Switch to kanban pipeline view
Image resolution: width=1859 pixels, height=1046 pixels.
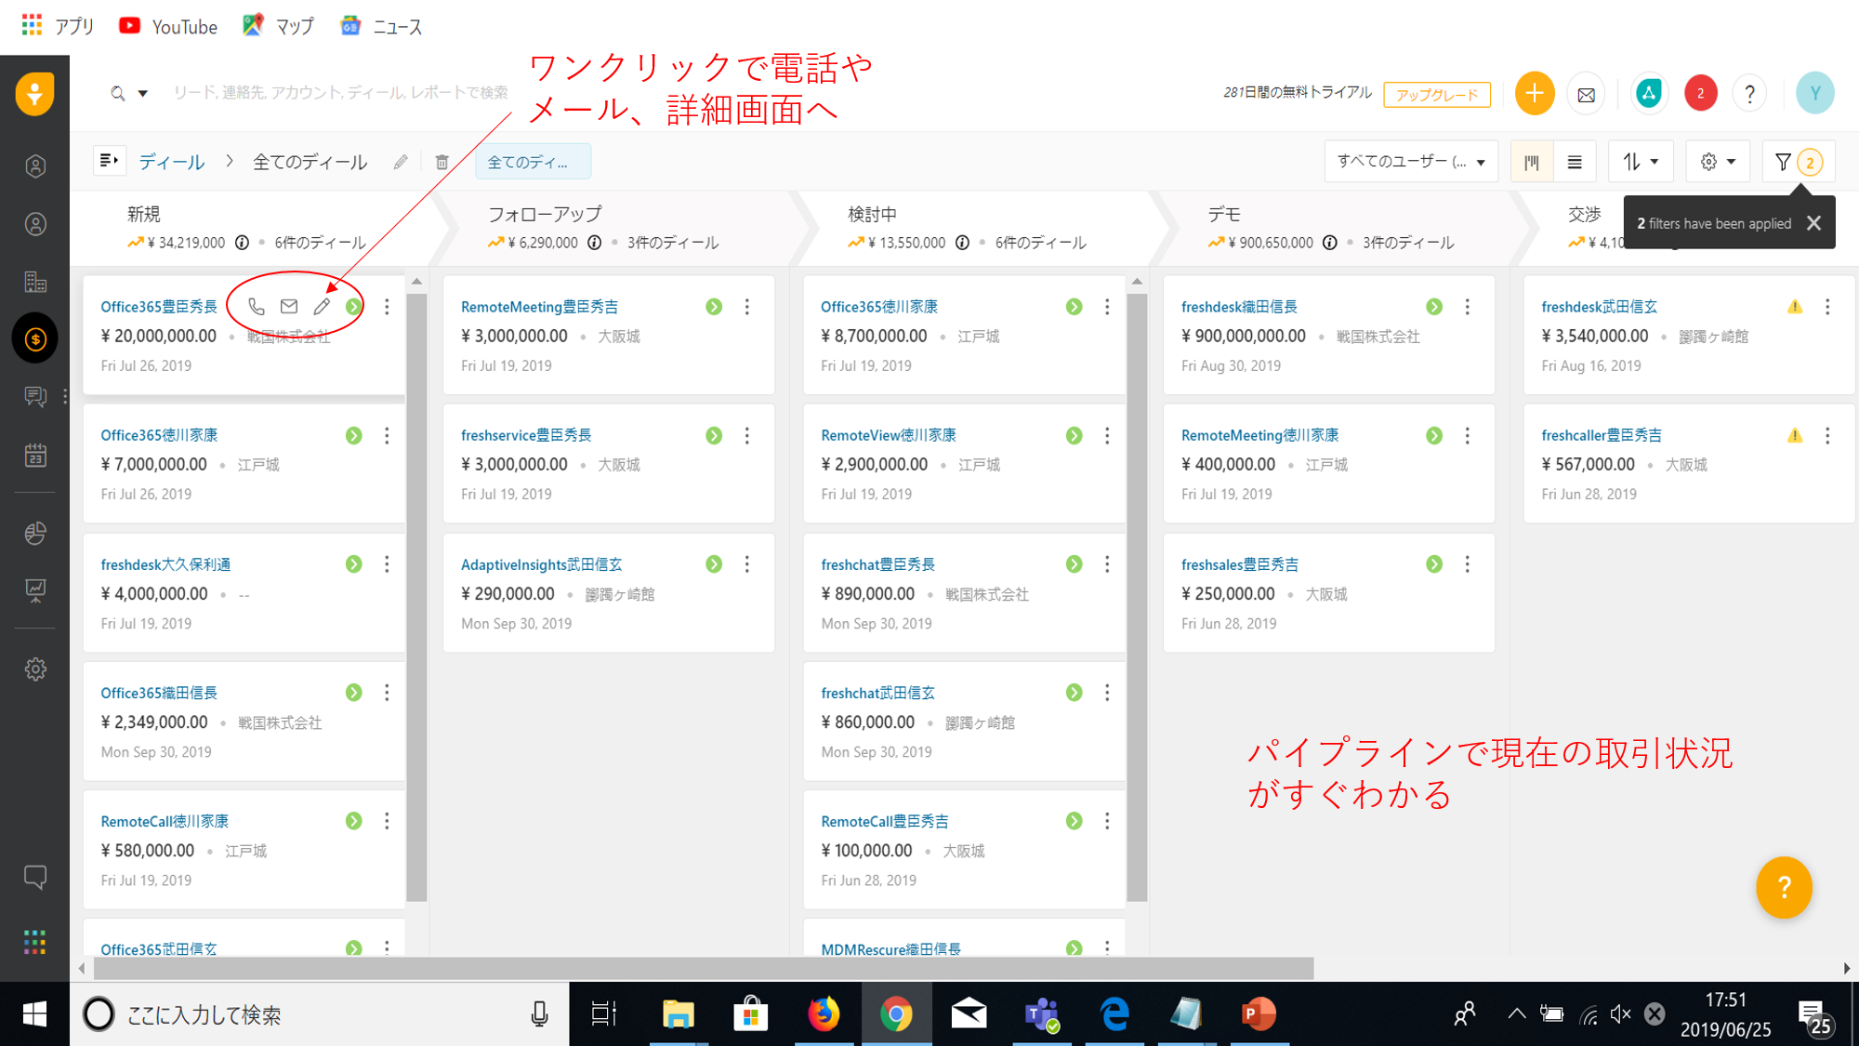coord(1532,162)
